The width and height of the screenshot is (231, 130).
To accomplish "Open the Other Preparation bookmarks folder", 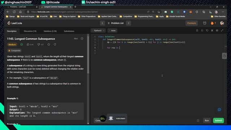I will point(87,16).
